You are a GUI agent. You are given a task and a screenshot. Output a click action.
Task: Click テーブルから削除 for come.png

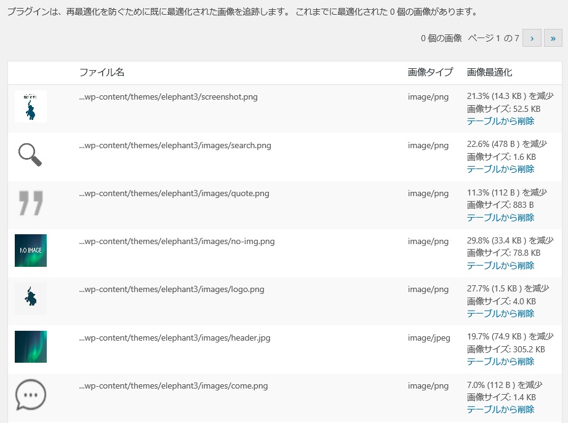(500, 409)
